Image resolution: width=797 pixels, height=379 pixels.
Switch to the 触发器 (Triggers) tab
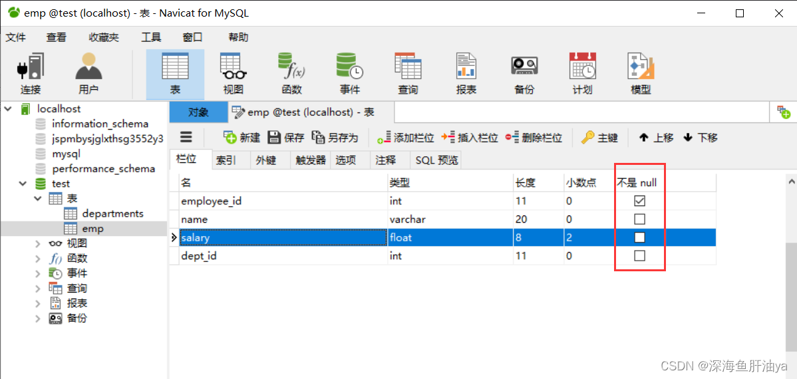pyautogui.click(x=311, y=160)
